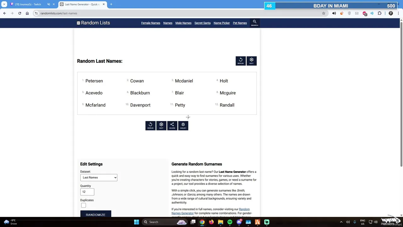Open Firefox from the taskbar

point(211,222)
